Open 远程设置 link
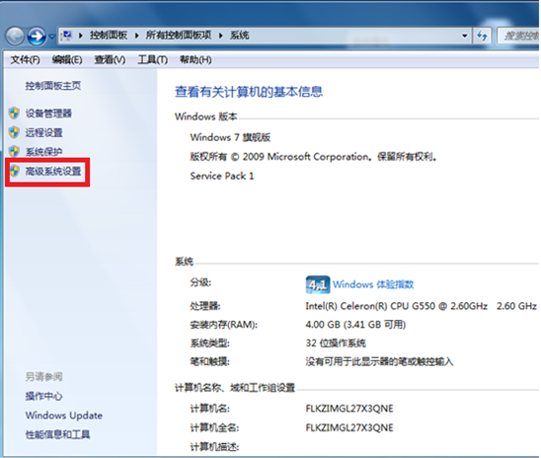The width and height of the screenshot is (541, 458). pyautogui.click(x=43, y=132)
